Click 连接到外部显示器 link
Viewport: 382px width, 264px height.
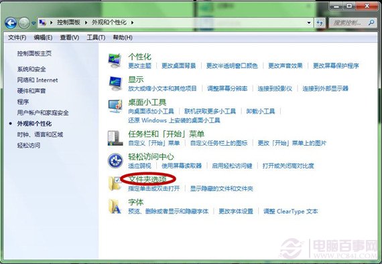pyautogui.click(x=326, y=88)
